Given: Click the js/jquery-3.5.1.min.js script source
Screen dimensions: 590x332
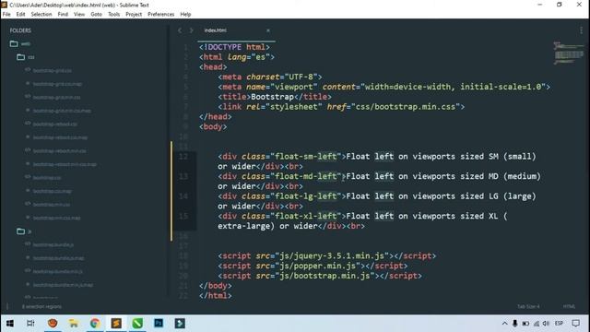Looking at the screenshot, I should tap(332, 256).
